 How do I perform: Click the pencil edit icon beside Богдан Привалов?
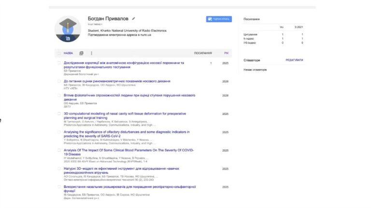coord(133,18)
